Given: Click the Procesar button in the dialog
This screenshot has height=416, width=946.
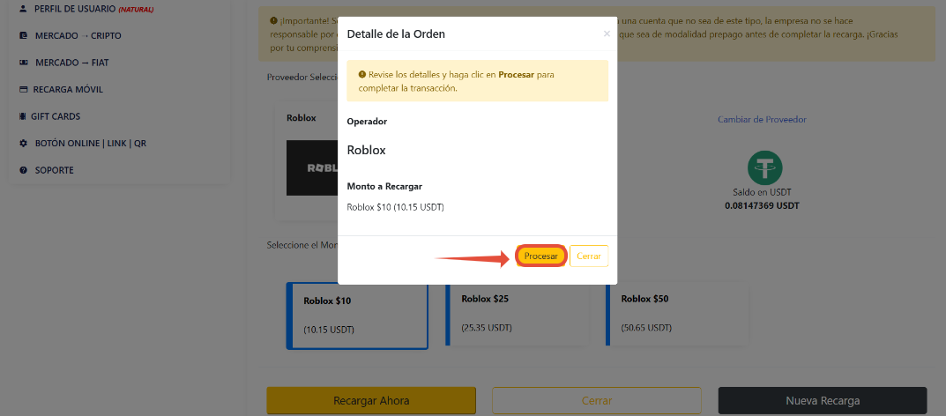Looking at the screenshot, I should point(541,256).
